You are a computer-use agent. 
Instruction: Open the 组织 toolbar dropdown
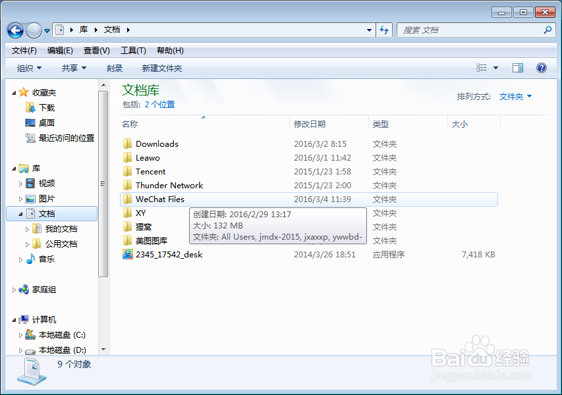(x=30, y=68)
